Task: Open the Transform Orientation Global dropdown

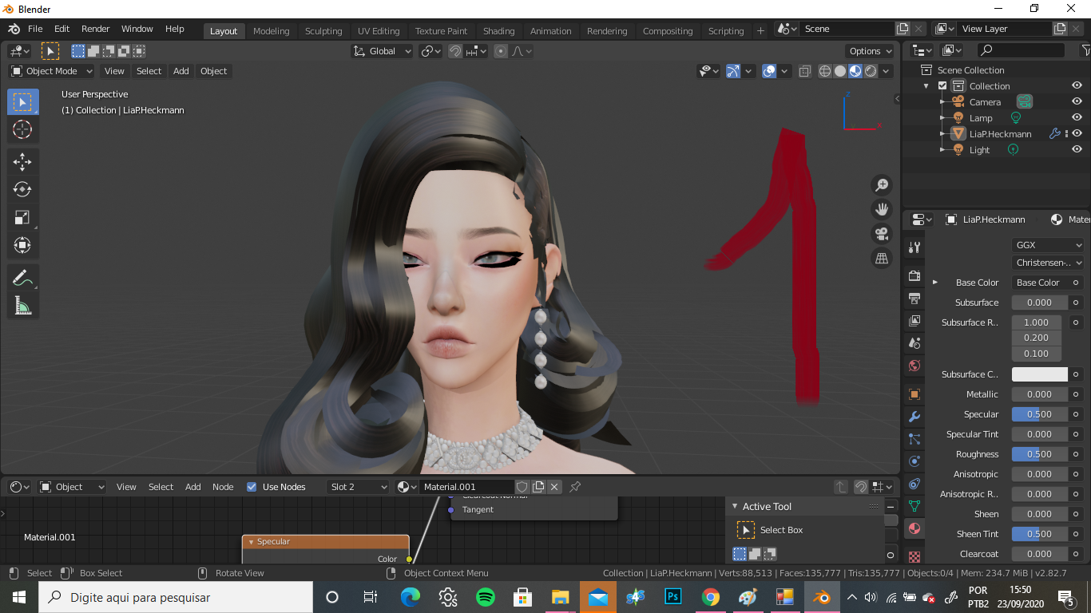Action: (x=382, y=50)
